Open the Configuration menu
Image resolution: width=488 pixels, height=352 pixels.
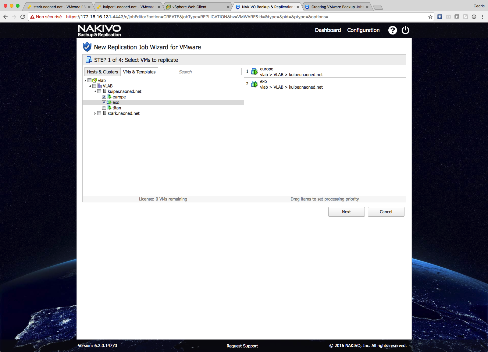coord(363,30)
